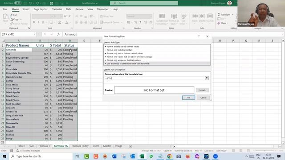Click the Insert Function fx icon

point(58,34)
